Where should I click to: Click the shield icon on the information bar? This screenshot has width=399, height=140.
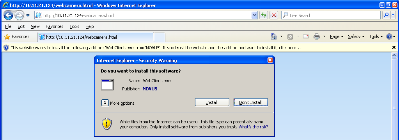coord(6,48)
